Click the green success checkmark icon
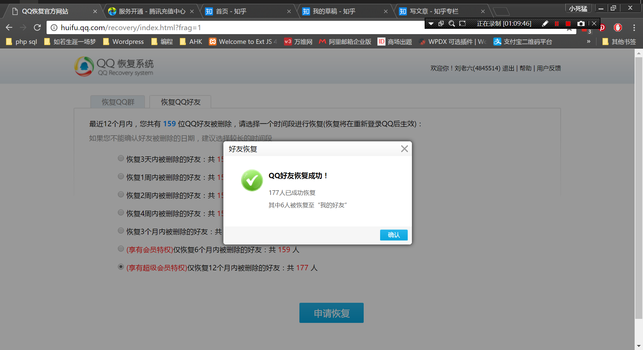Viewport: 643px width, 350px height. click(x=252, y=180)
